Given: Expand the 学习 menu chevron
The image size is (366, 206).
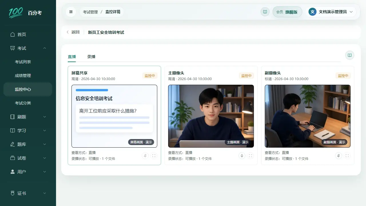Looking at the screenshot, I should tap(45, 130).
